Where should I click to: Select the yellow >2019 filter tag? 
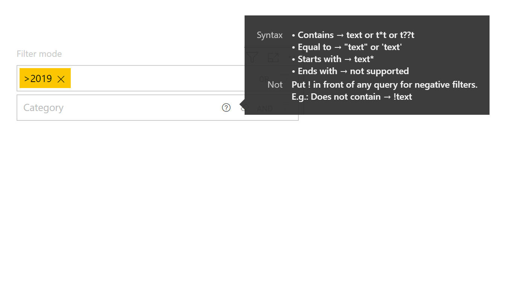[x=38, y=79]
